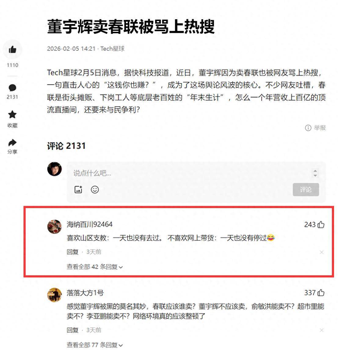Click the comment box resize stepper arrows
Viewport: 338px width, 352px height.
pos(315,173)
